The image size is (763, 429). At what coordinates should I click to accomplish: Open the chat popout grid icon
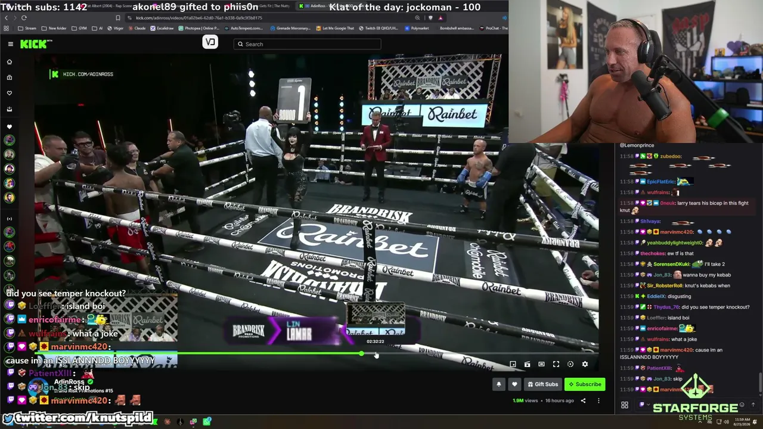(x=625, y=405)
